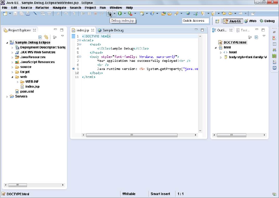Click the green Run button
This screenshot has height=198, width=279.
[120, 14]
